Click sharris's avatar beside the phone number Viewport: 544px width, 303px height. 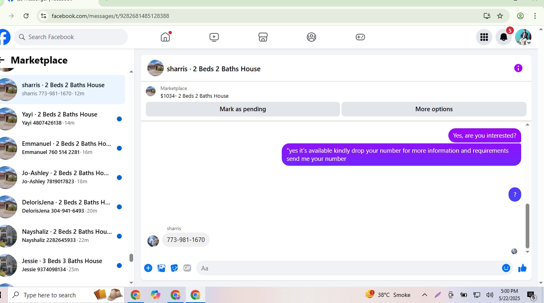153,241
